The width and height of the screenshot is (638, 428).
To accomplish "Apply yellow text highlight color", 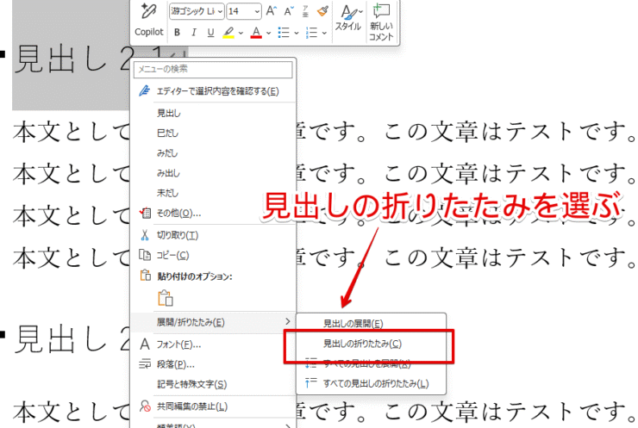I will [228, 33].
